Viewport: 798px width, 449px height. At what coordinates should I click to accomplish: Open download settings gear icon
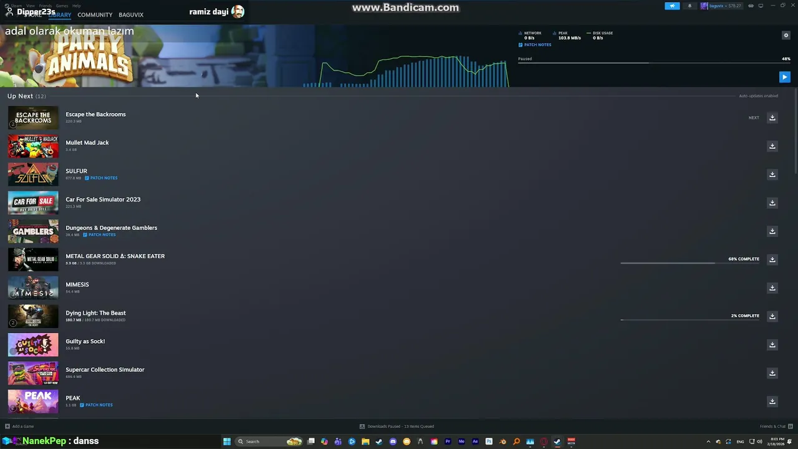click(786, 36)
